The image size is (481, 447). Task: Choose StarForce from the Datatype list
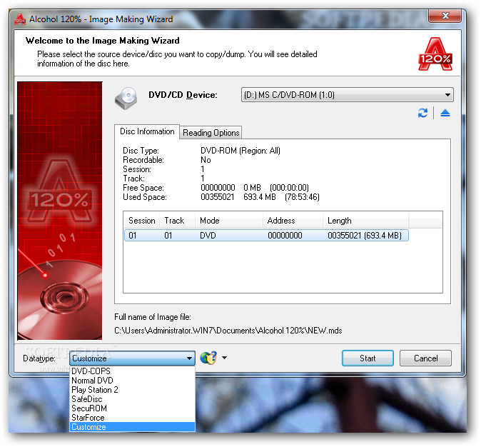[x=132, y=418]
